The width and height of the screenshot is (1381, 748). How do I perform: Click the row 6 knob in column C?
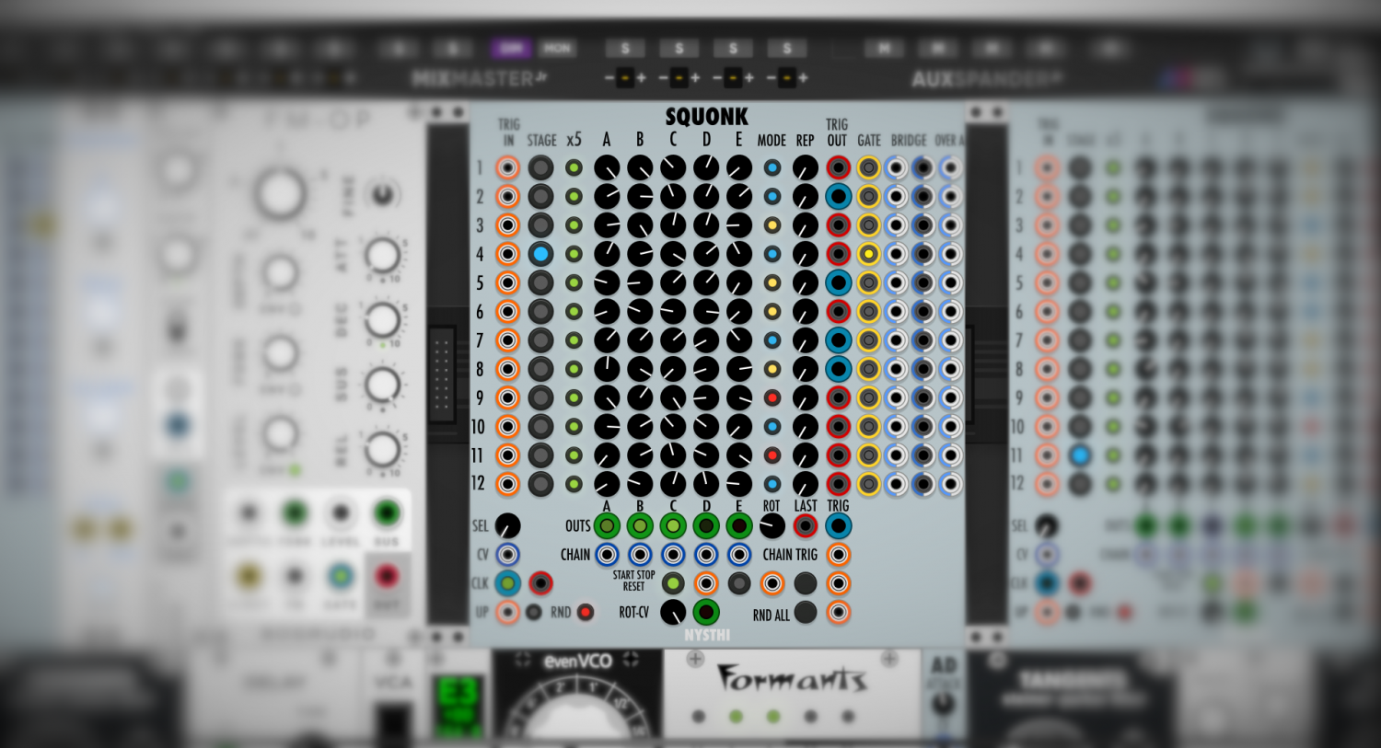click(673, 311)
